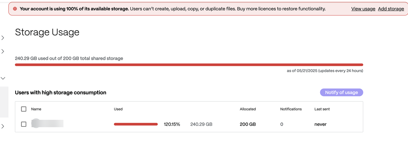Expand the topmost right-pointing sidebar chevron
Screen dimensions: 408x146
3,38
